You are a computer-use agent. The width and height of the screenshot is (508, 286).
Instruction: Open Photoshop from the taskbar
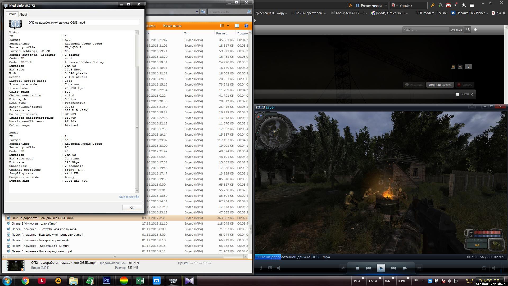[x=107, y=280]
